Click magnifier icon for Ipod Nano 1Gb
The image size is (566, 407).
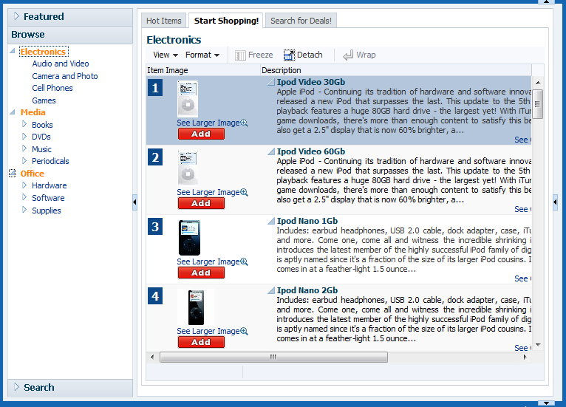245,262
